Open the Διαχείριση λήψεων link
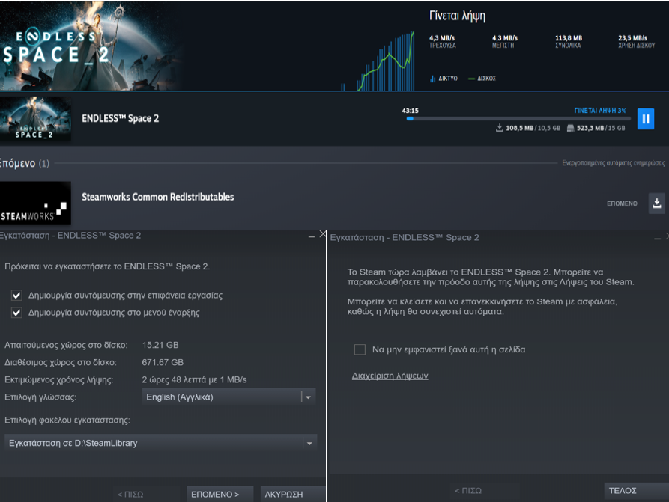 tap(390, 376)
